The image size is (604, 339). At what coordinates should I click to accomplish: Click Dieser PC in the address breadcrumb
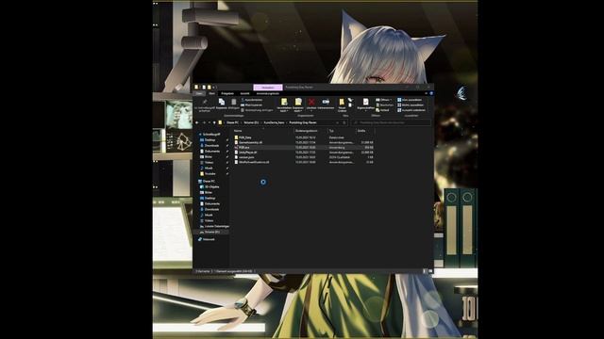click(232, 122)
